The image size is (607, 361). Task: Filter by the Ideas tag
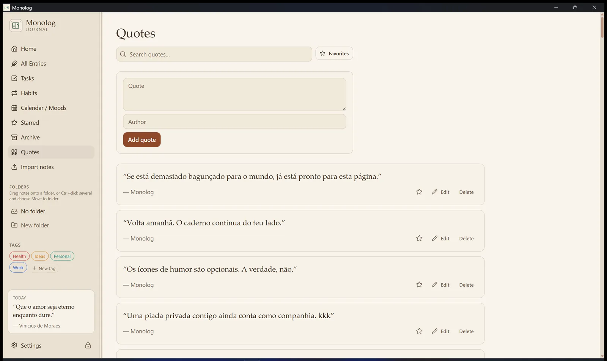[40, 256]
